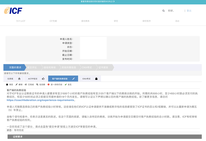Click the pencil icon on 客户端的执教经验 tab

(x=73, y=79)
